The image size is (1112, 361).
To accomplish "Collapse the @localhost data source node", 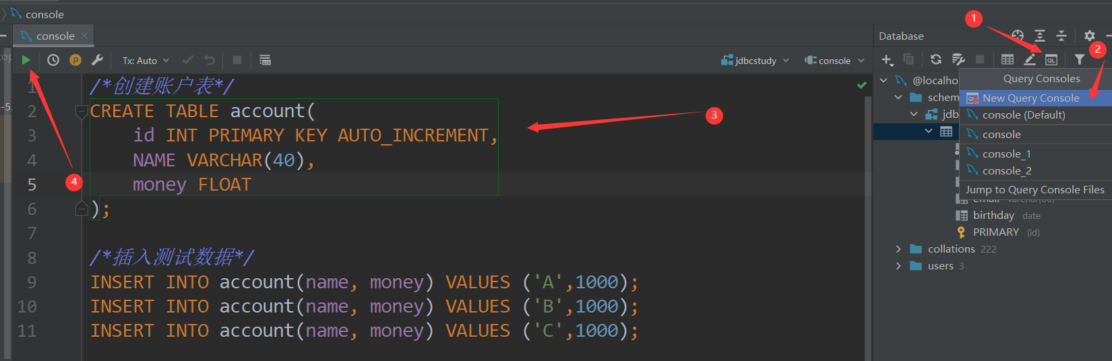I will [x=884, y=80].
